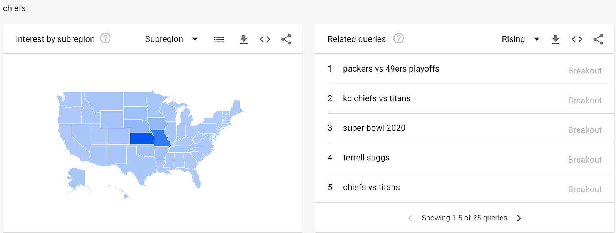This screenshot has width=616, height=233.
Task: Click the 'chiefs' search term heading
Action: tap(14, 8)
